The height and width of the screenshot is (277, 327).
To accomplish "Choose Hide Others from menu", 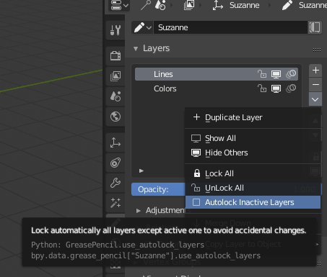I will (253, 153).
